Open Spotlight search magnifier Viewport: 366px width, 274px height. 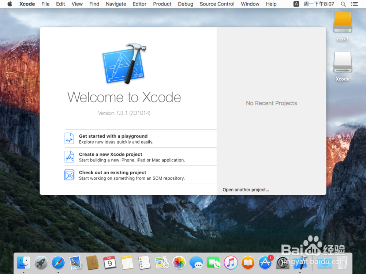click(343, 4)
